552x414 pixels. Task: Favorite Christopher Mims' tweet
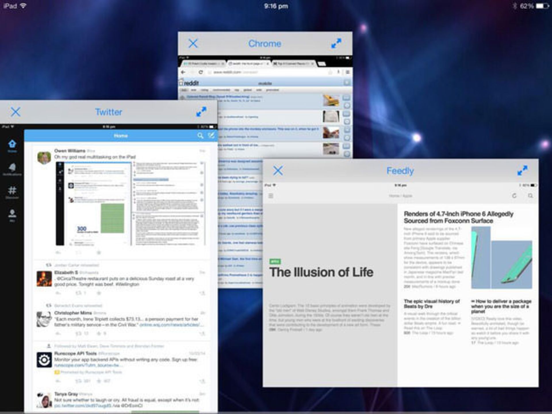99,334
